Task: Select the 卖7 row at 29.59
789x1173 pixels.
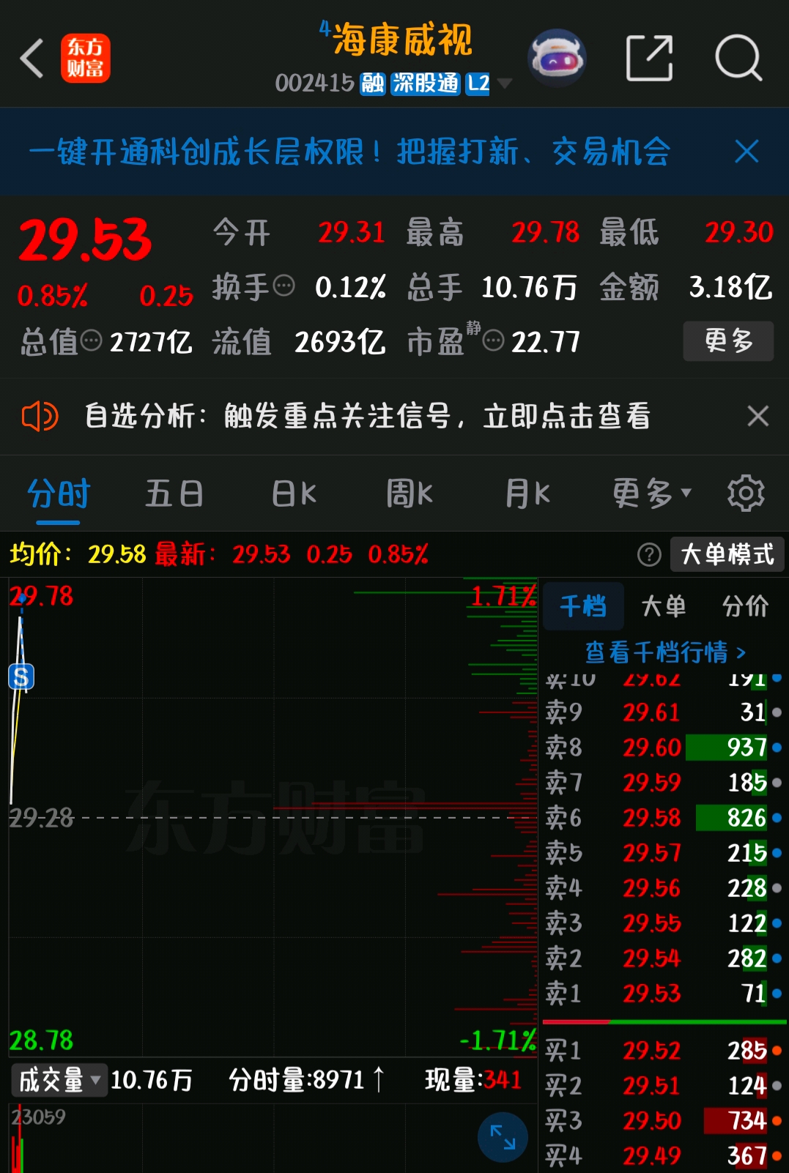Action: (664, 782)
